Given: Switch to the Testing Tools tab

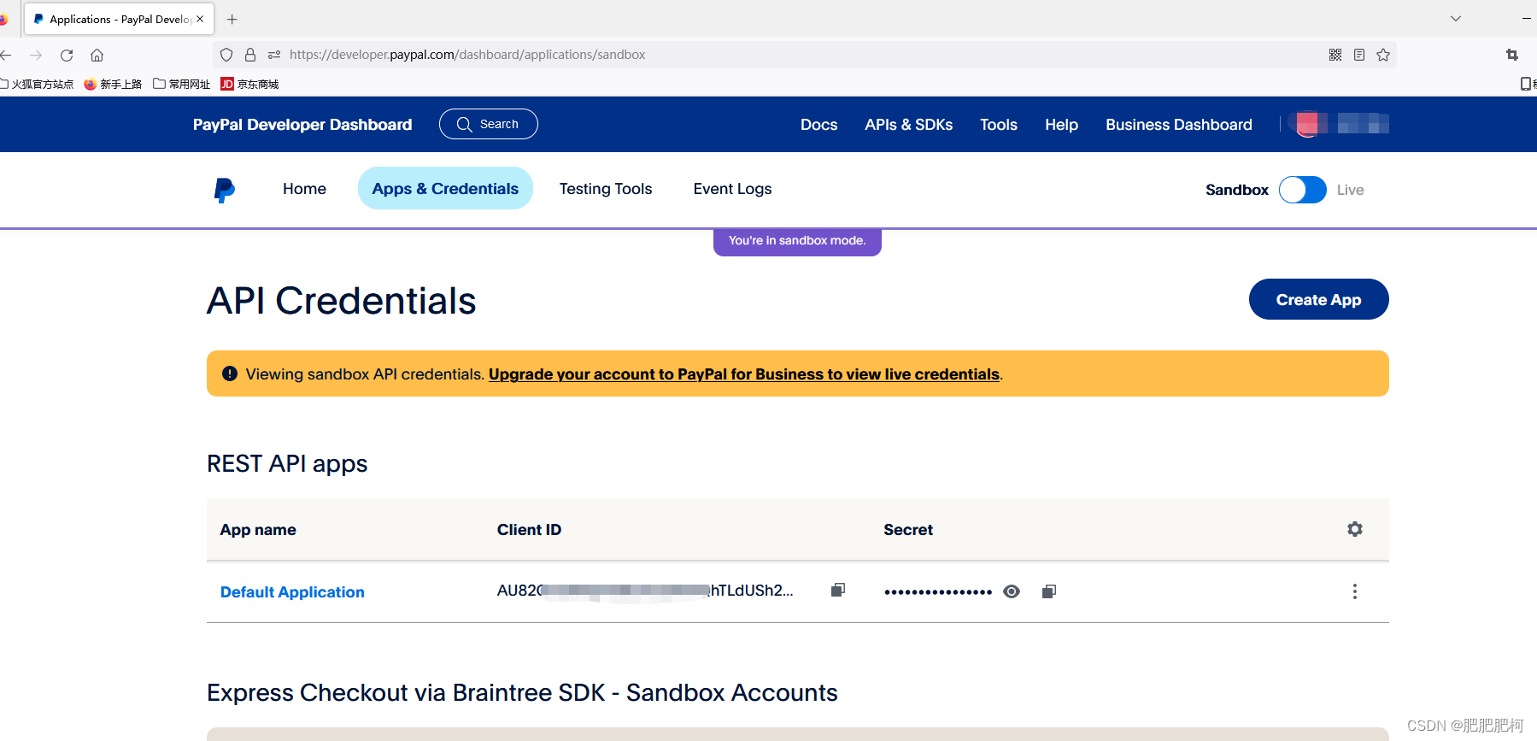Looking at the screenshot, I should [x=606, y=189].
